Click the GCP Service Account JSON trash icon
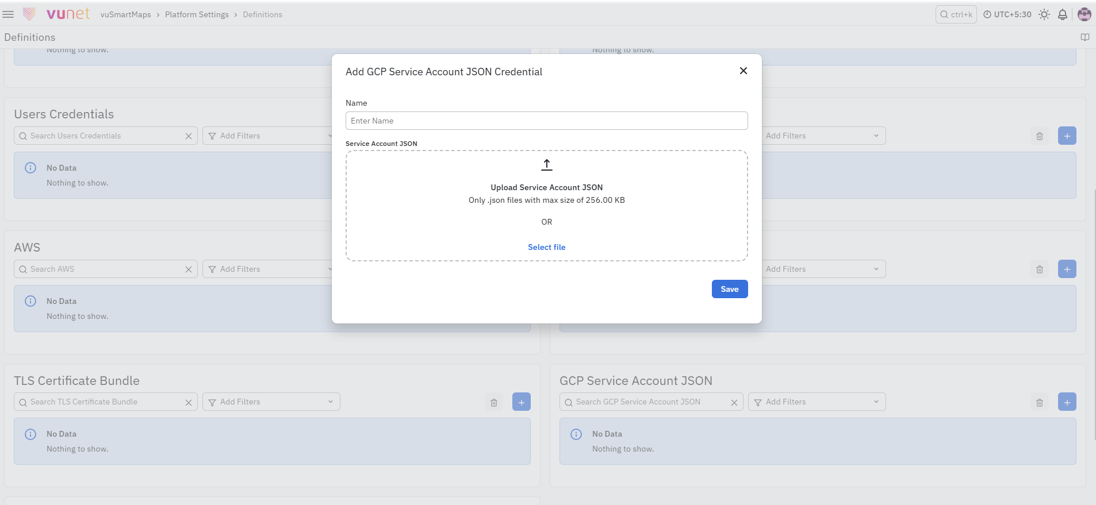Image resolution: width=1096 pixels, height=505 pixels. pyautogui.click(x=1040, y=402)
